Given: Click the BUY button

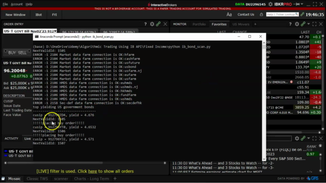Looking at the screenshot, I should [12, 53].
